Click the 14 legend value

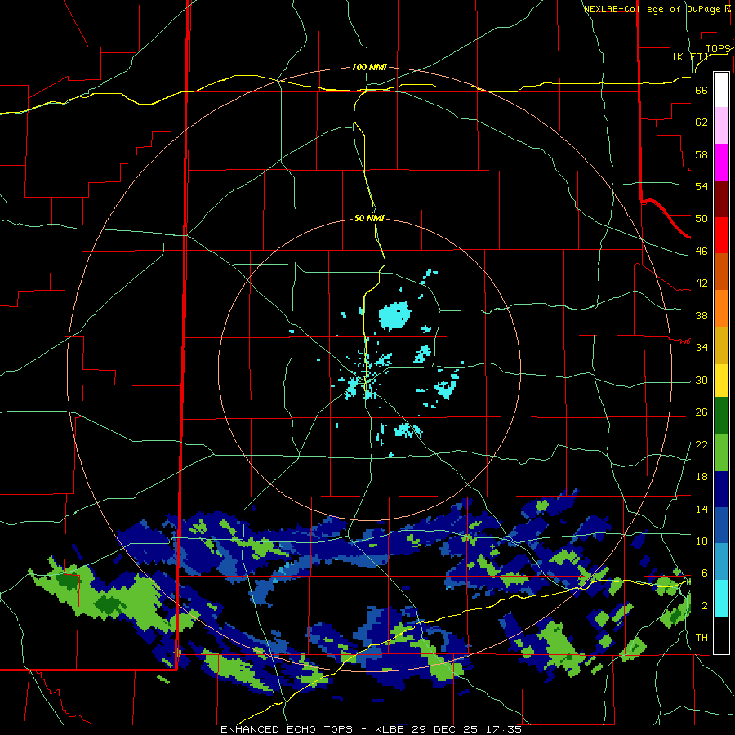coord(702,509)
